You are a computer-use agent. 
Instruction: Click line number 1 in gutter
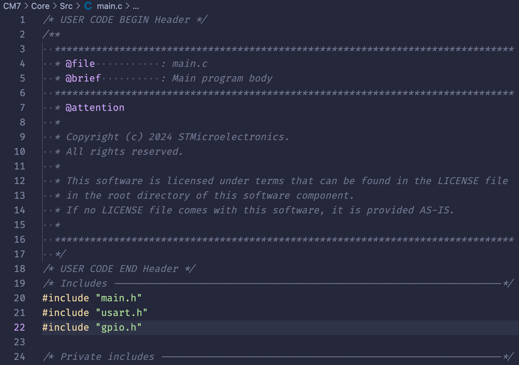pyautogui.click(x=22, y=20)
